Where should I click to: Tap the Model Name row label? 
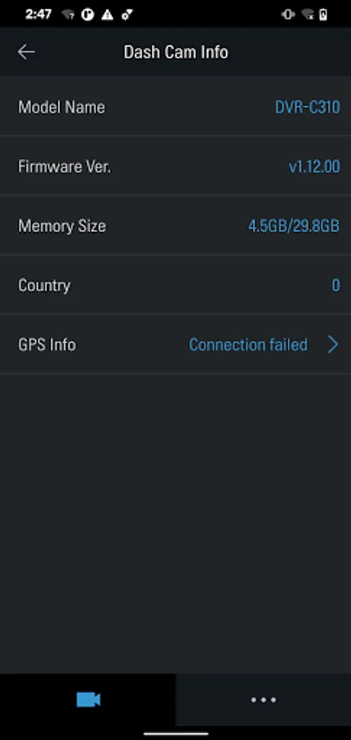62,107
